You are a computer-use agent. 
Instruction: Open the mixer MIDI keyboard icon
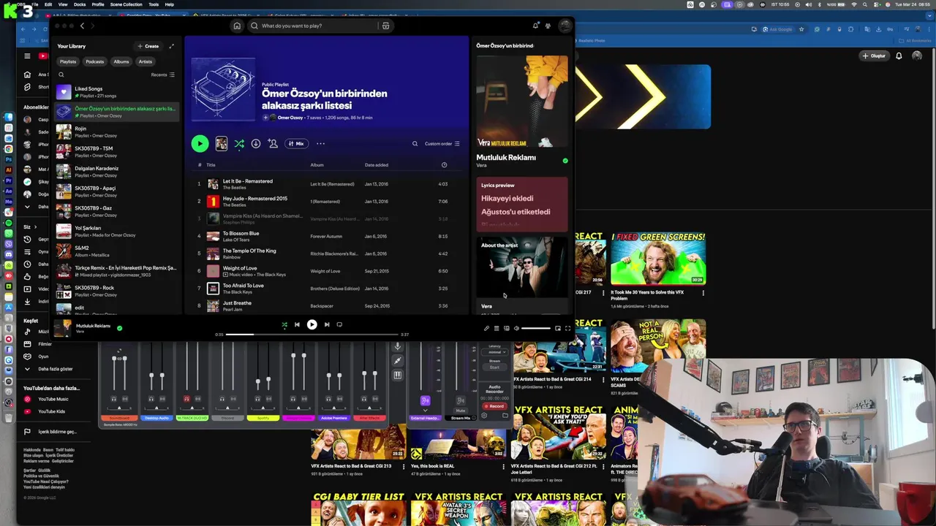(398, 375)
